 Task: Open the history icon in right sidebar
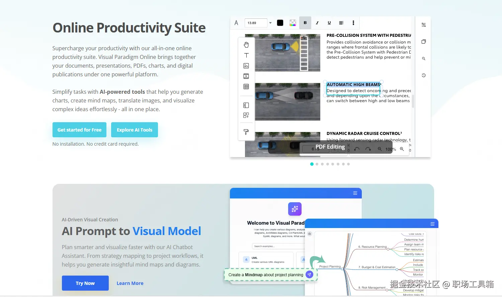(424, 75)
